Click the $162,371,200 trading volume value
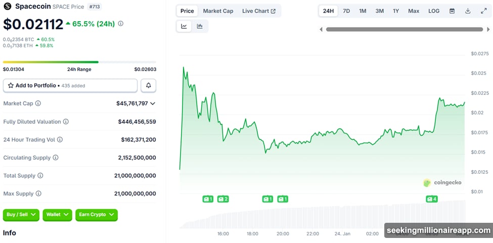 tap(139, 139)
